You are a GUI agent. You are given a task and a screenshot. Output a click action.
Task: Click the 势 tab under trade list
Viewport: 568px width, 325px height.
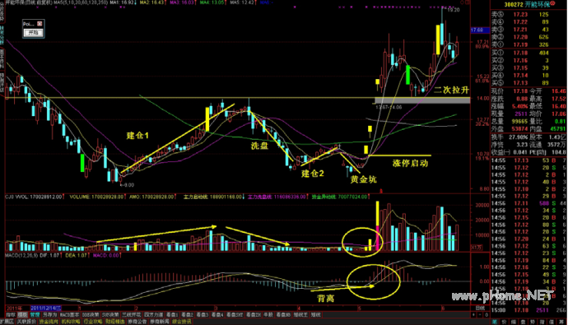533,322
